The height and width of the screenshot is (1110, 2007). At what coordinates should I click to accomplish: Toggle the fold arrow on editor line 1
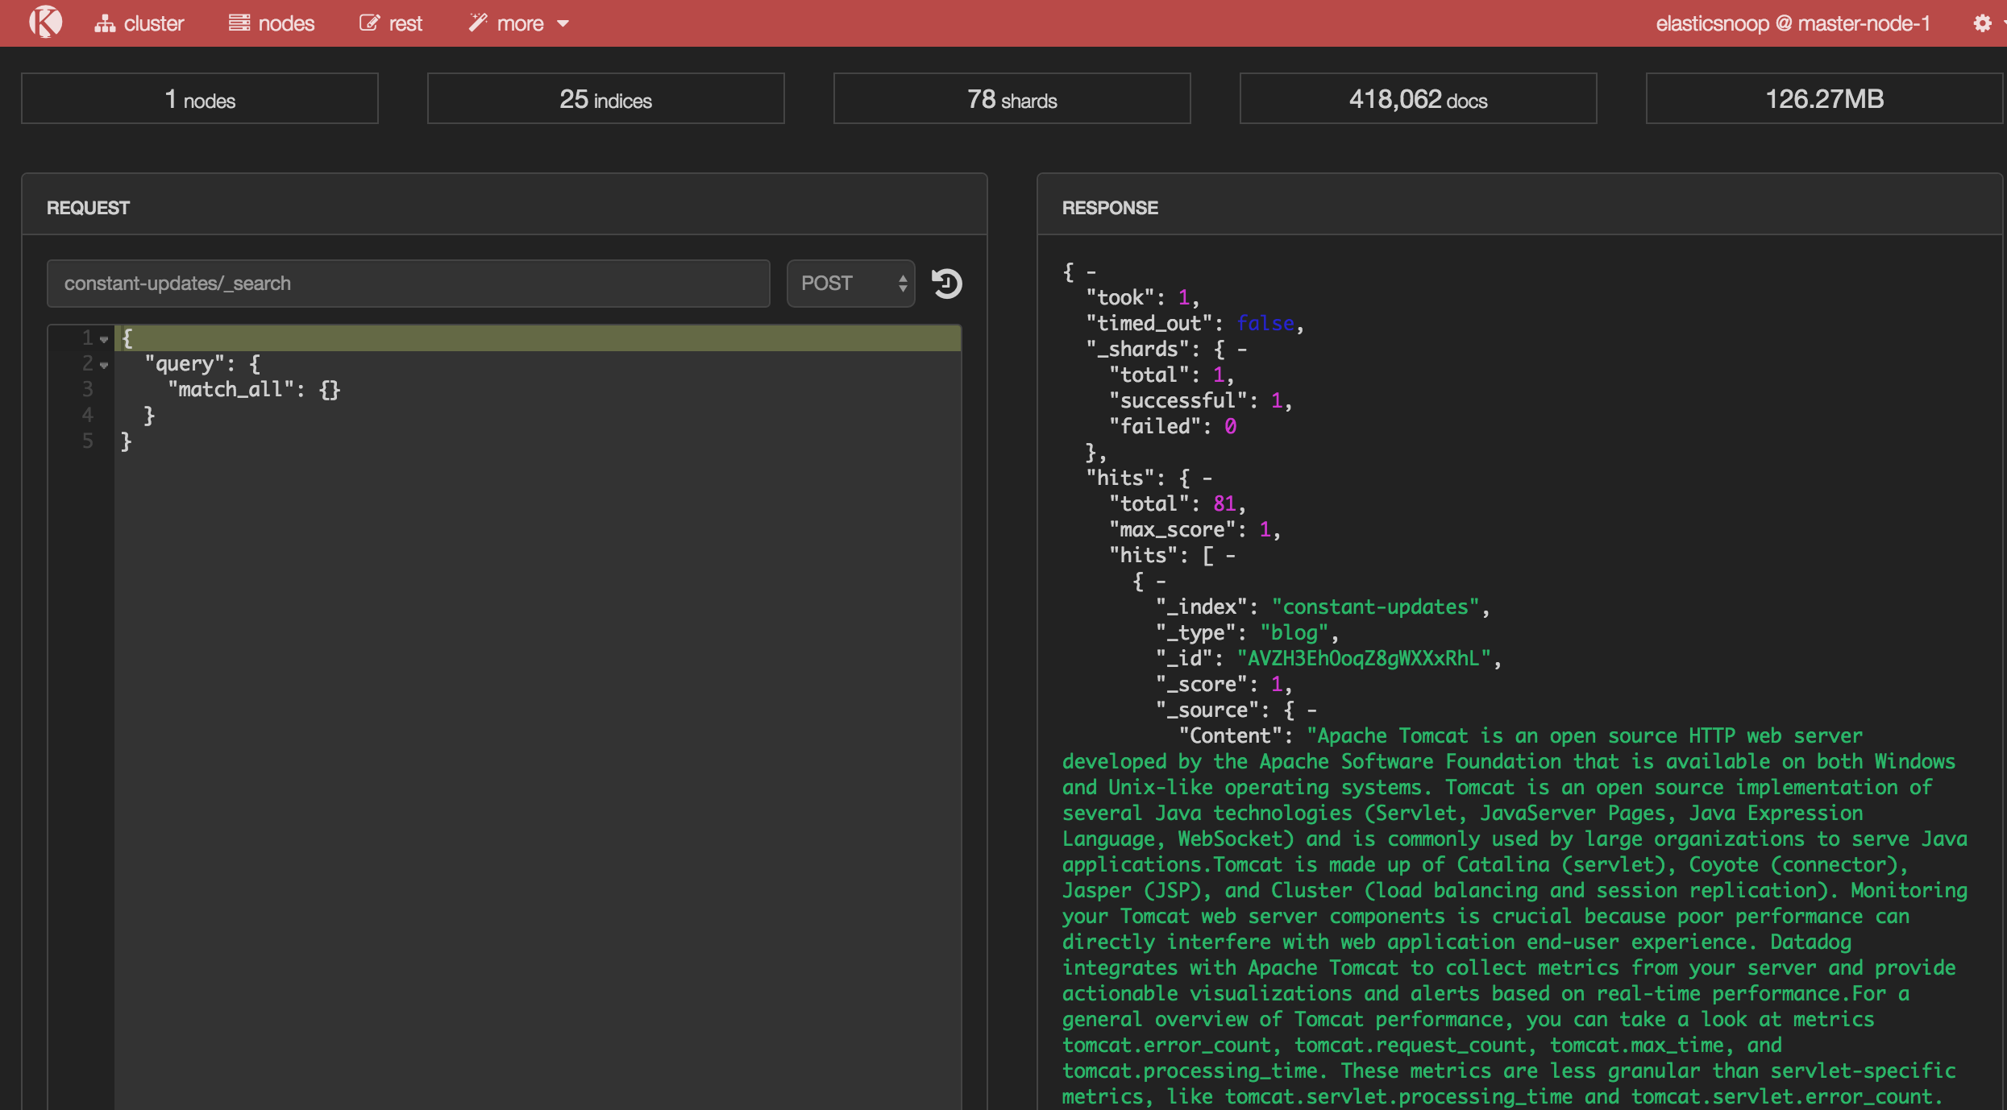click(105, 338)
